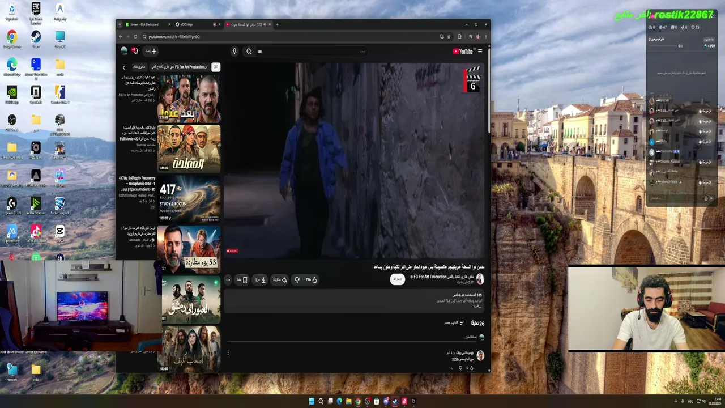Screen dimensions: 725x408
Task: Open Microsoft Edge desktop shortcut
Action: click(x=12, y=66)
